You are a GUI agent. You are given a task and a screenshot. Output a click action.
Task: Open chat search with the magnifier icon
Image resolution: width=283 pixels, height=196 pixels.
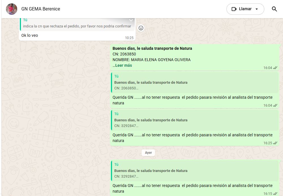pyautogui.click(x=274, y=9)
